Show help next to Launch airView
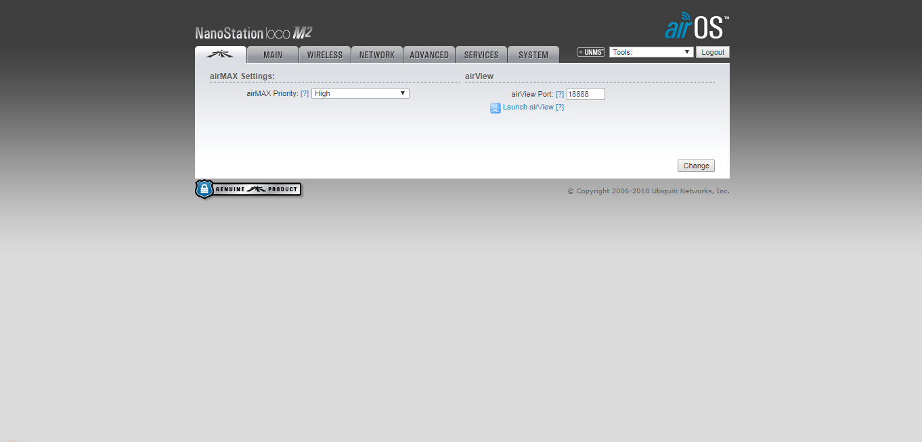The height and width of the screenshot is (442, 922). point(560,107)
